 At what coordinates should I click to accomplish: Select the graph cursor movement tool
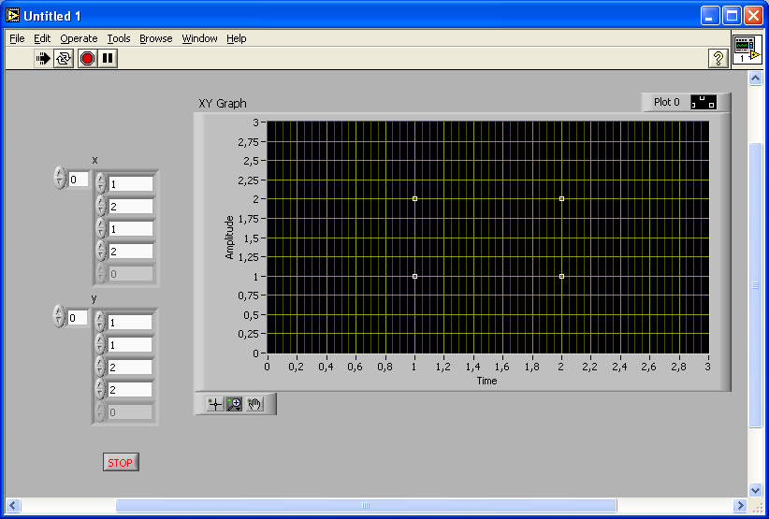coord(214,404)
